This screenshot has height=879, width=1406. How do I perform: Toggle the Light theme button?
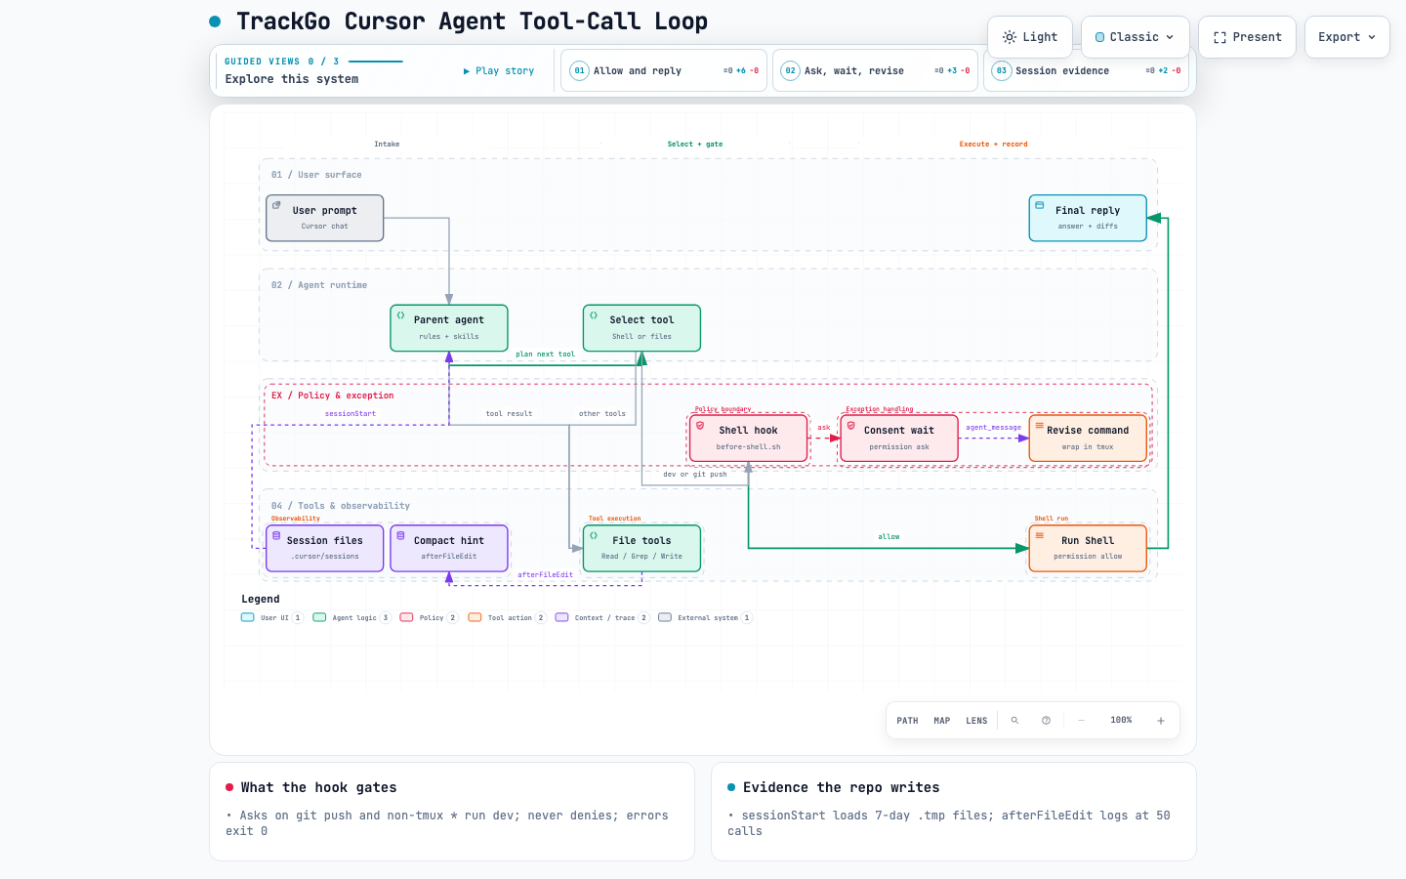pyautogui.click(x=1030, y=37)
